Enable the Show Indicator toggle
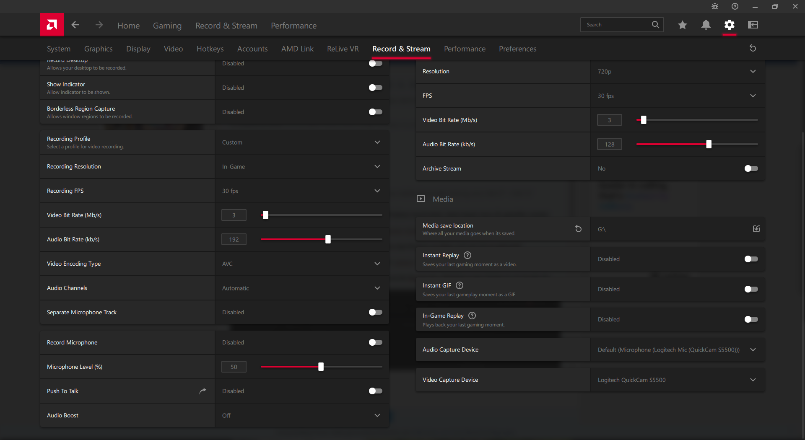This screenshot has width=805, height=440. tap(375, 88)
